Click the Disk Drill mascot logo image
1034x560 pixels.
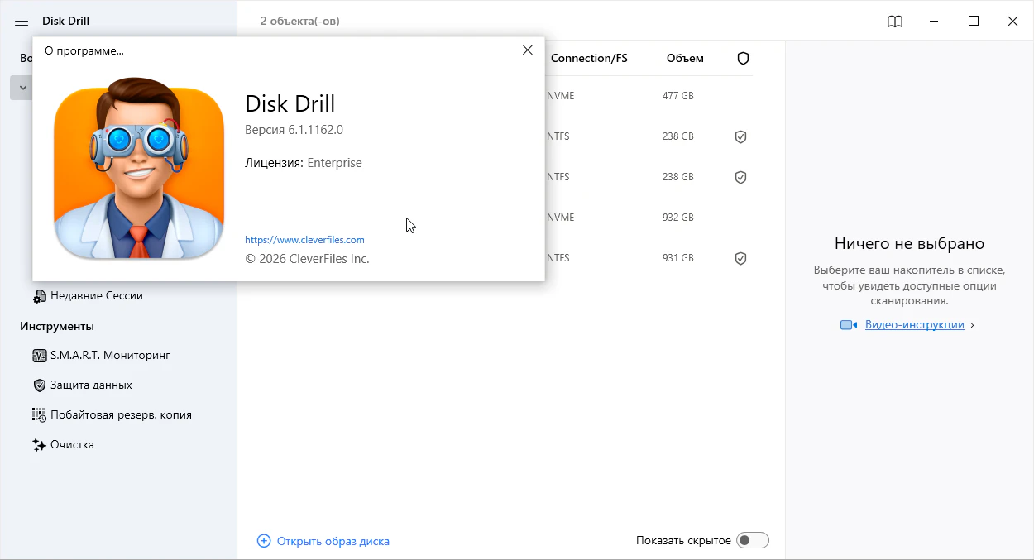pos(139,168)
